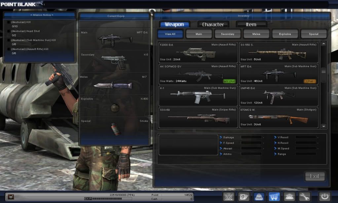Select the AK SOPMOD EV in inventory
Viewport: 338px width, 203px height.
click(x=198, y=74)
